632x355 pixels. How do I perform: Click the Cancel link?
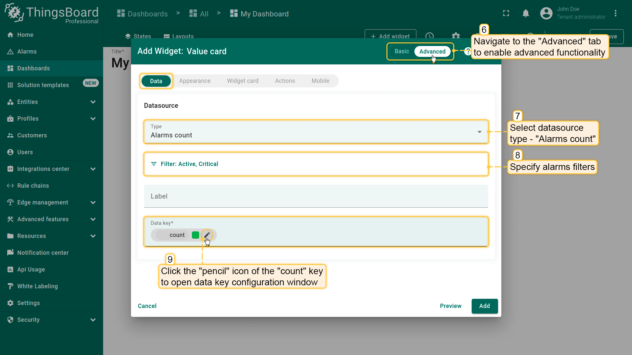click(147, 306)
